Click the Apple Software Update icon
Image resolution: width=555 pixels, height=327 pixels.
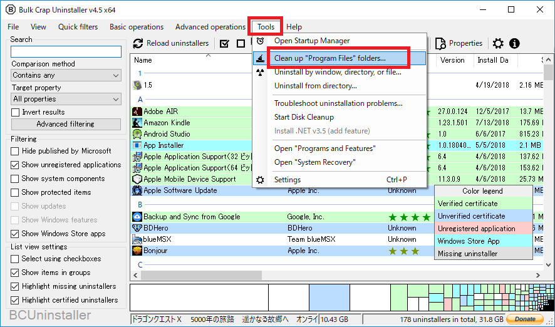[x=137, y=190]
